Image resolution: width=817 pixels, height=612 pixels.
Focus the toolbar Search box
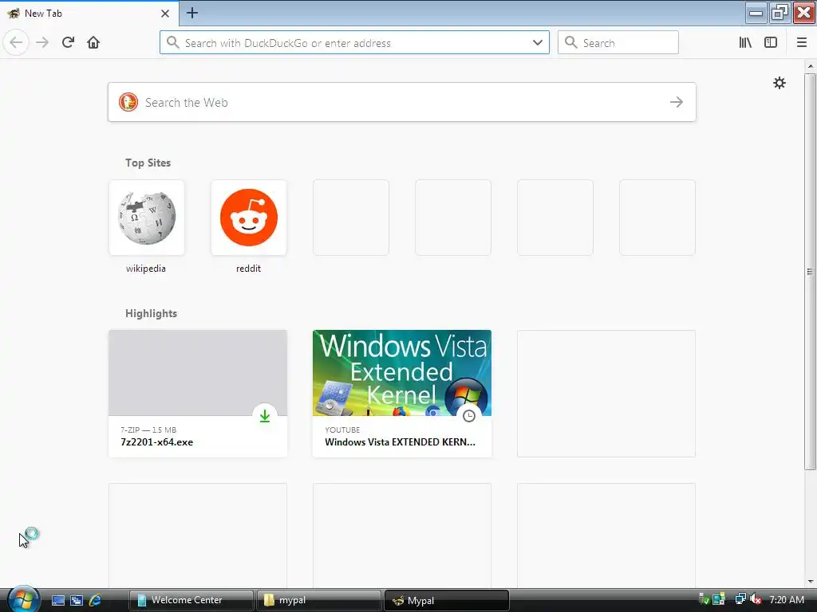618,42
